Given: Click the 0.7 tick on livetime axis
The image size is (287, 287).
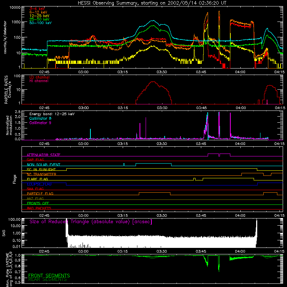Looking at the screenshot, I should point(18,272).
